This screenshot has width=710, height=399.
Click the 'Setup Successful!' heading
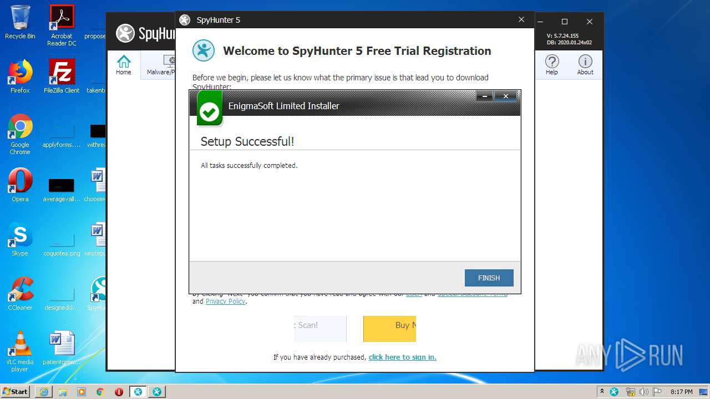(x=247, y=141)
